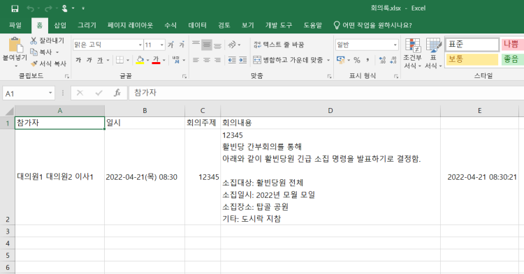This screenshot has height=274, width=524.
Task: Open the font color dropdown arrow
Action: coord(163,61)
